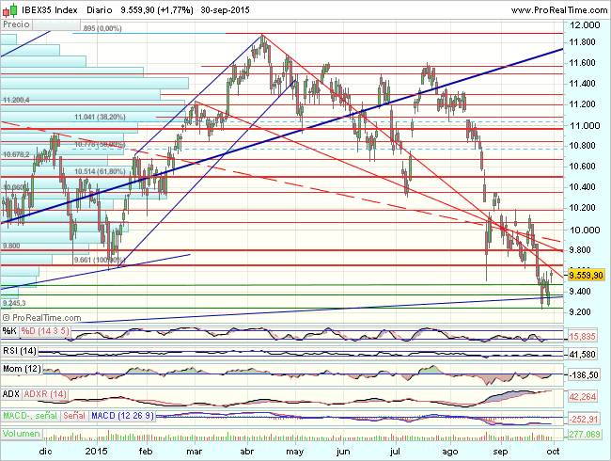Click the highlighted current price tag 9.559,90
The width and height of the screenshot is (611, 461).
tap(586, 276)
